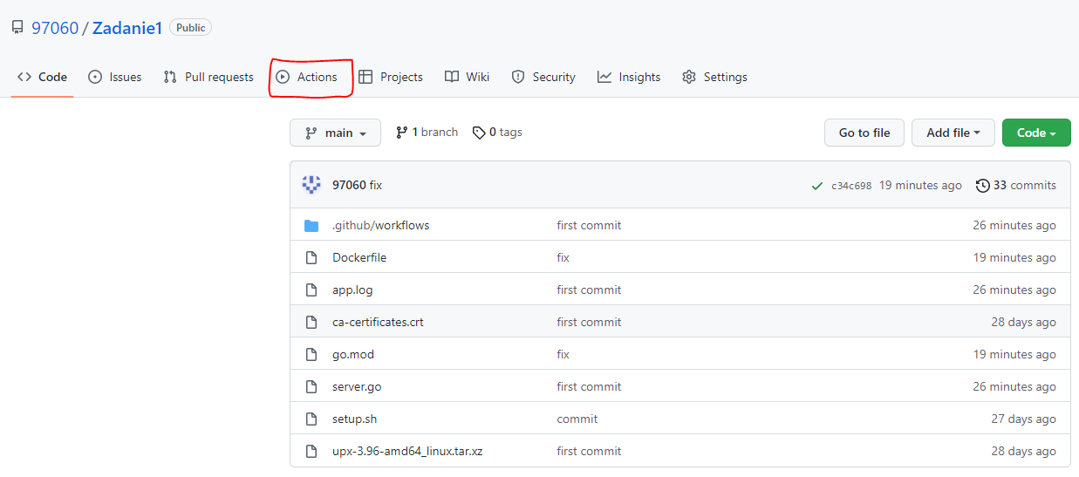Click the .github/workflows folder icon
Viewport: 1079px width, 477px height.
tap(311, 226)
